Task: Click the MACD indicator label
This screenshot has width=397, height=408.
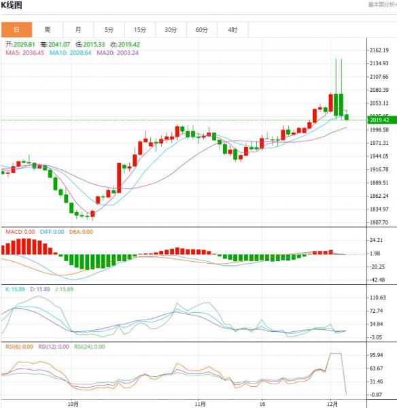Action: pyautogui.click(x=20, y=232)
